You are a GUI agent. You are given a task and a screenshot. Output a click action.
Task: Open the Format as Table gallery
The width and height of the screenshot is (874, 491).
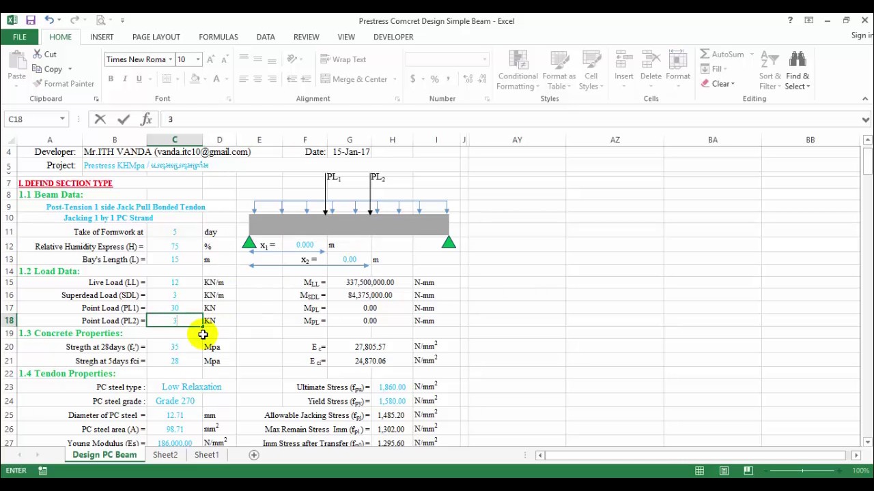pos(559,70)
